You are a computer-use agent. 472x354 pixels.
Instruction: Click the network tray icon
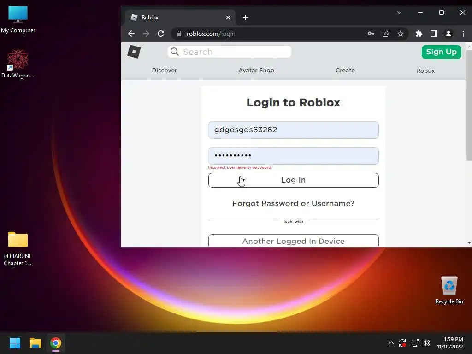click(x=415, y=343)
